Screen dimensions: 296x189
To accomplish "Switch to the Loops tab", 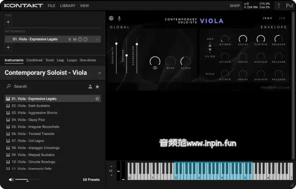I will pos(72,60).
